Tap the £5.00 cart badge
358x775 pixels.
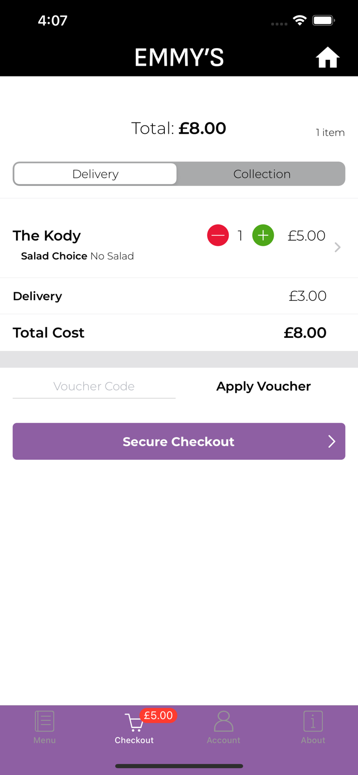(x=158, y=716)
